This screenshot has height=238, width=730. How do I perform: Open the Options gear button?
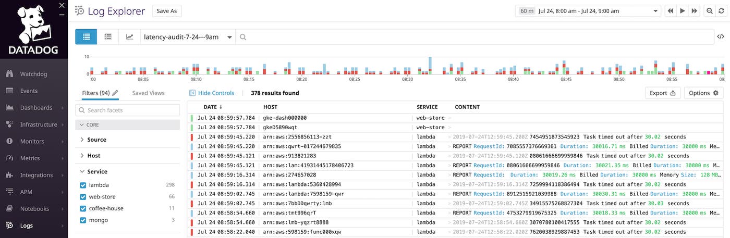(x=703, y=93)
